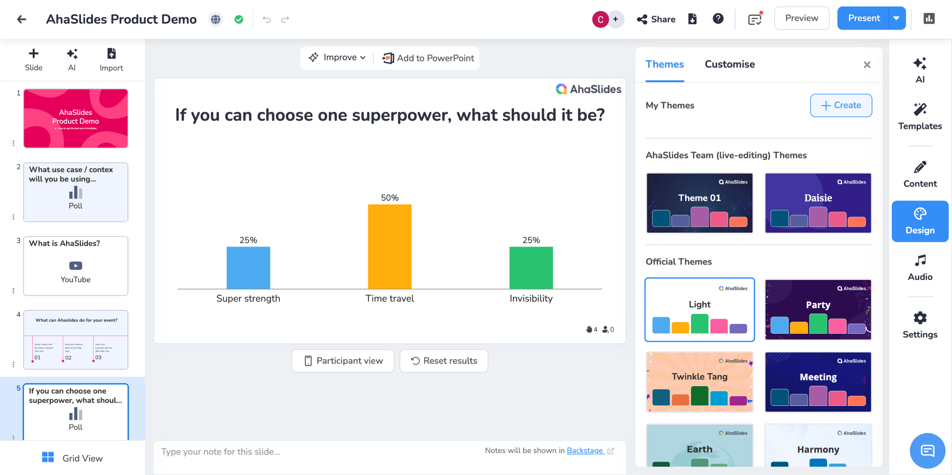Open the results chart icon
952x475 pixels.
tap(929, 19)
